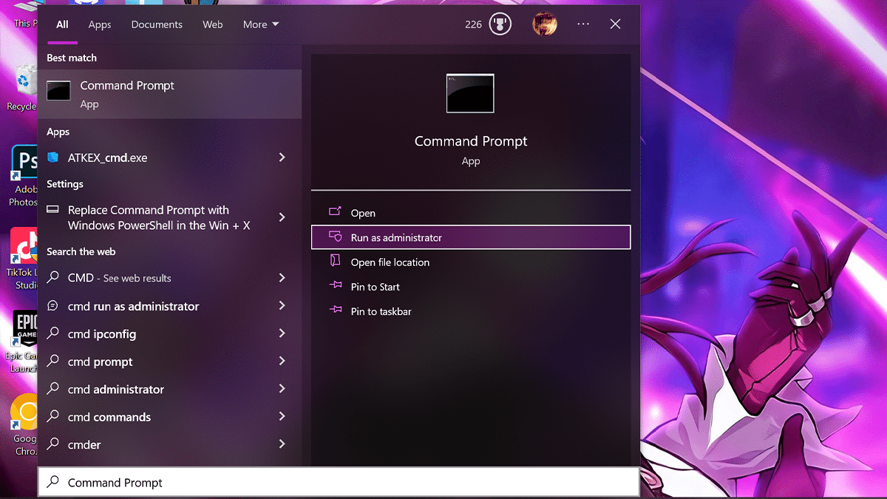The height and width of the screenshot is (499, 887).
Task: Expand the cmd ipconfig suggestion arrow
Action: click(282, 334)
